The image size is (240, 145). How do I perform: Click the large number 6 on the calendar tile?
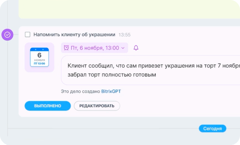tap(39, 55)
